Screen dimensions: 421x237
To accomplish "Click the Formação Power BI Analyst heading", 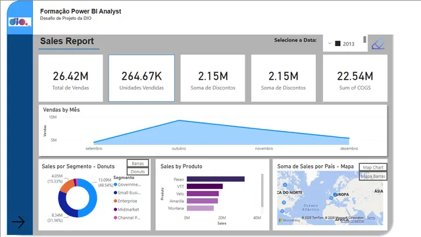I will coord(80,11).
